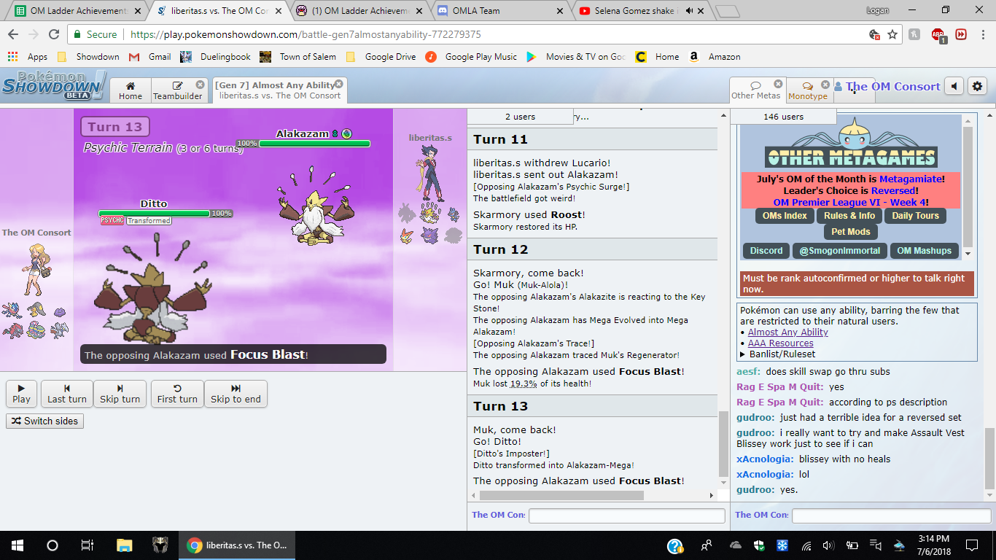Follow the Reversed link
This screenshot has height=560, width=996.
coord(894,190)
